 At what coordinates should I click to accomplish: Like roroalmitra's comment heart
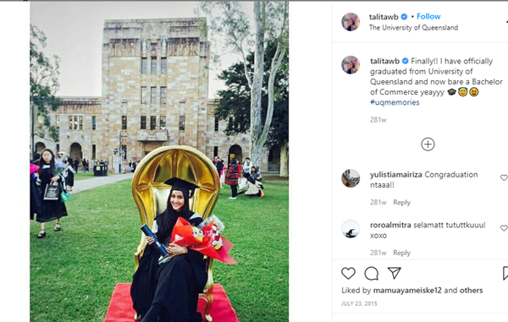[x=504, y=228]
